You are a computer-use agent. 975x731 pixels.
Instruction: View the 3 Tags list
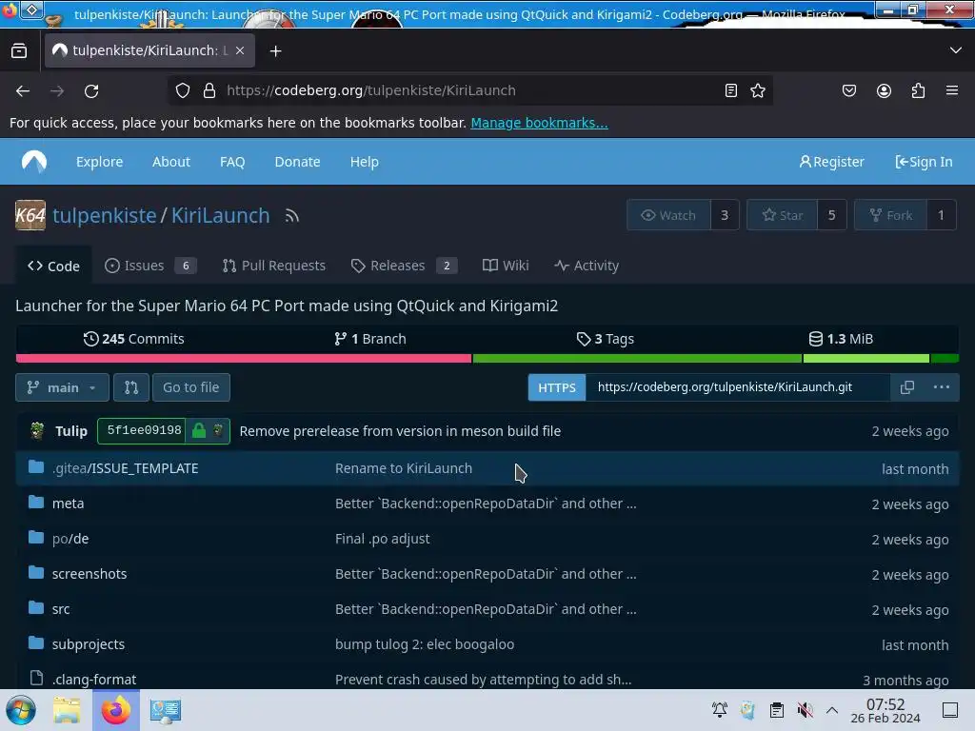(605, 339)
